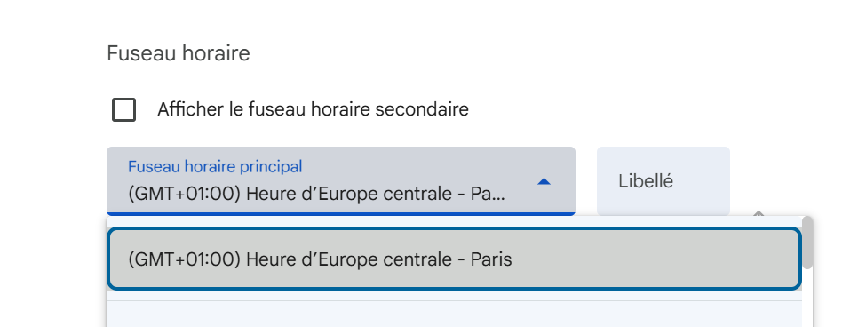Click the word 'Paris' in the highlighted option
This screenshot has height=327, width=866.
click(491, 259)
